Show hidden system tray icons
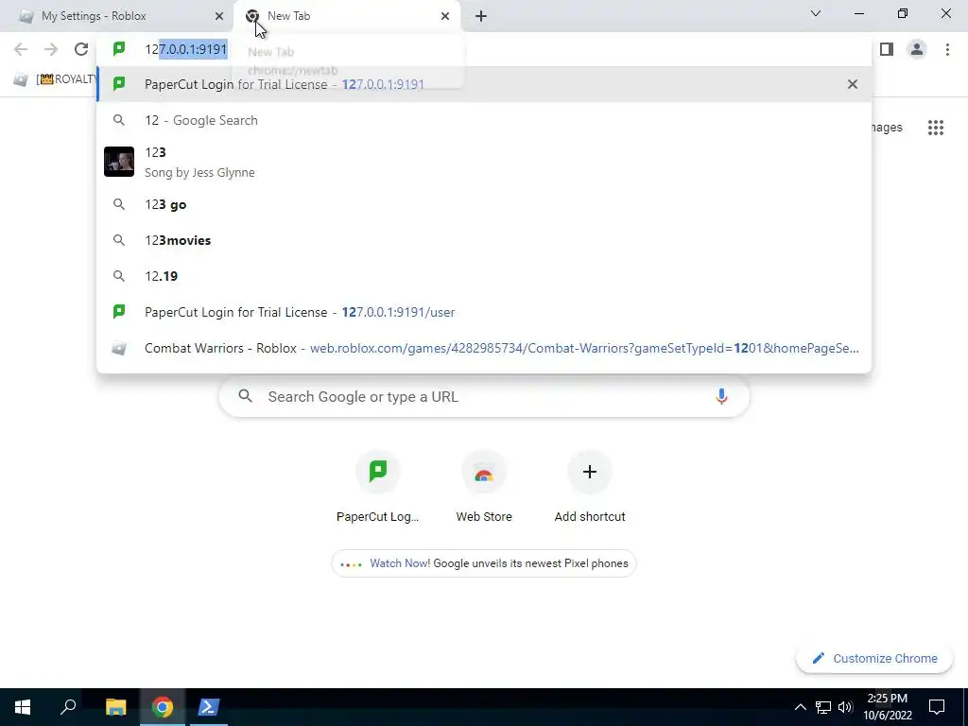The height and width of the screenshot is (726, 968). pyautogui.click(x=800, y=707)
